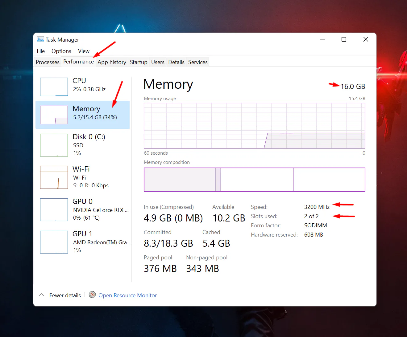Click the 608 MB hardware reserved value
Image resolution: width=407 pixels, height=337 pixels.
[x=314, y=235]
